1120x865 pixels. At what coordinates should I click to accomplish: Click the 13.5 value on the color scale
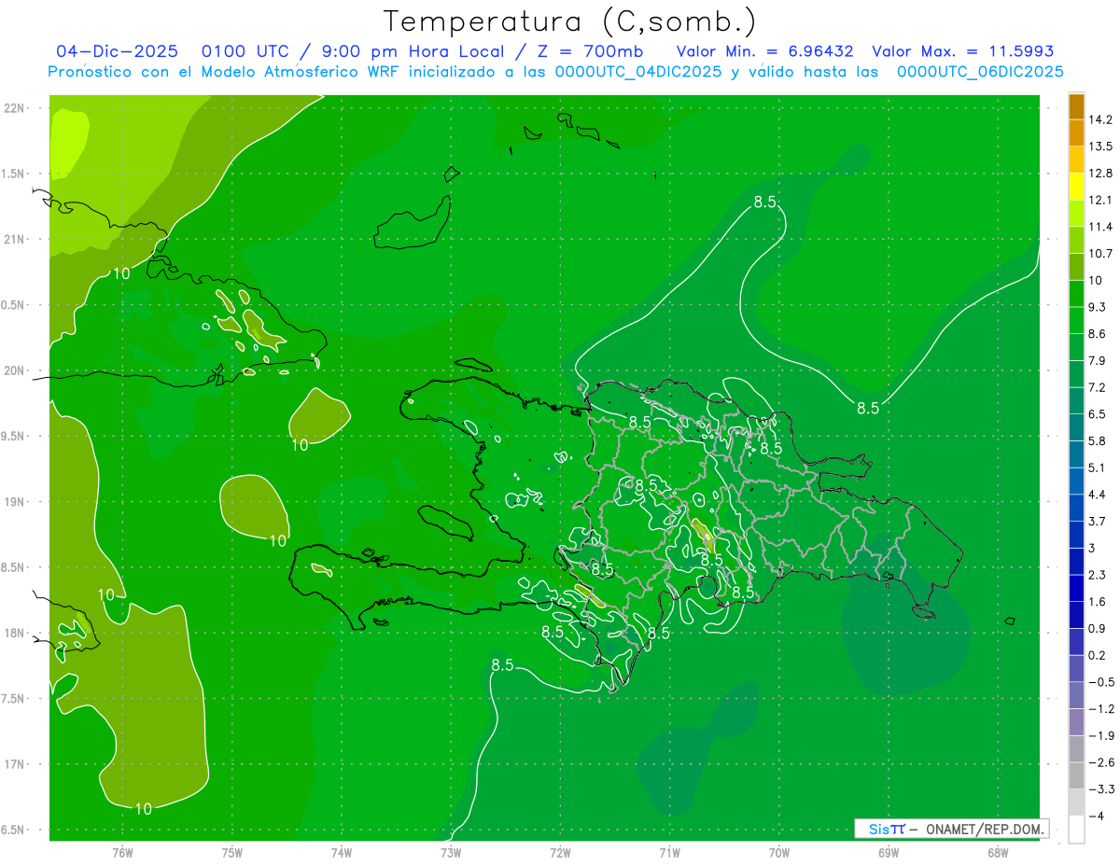pos(1101,146)
